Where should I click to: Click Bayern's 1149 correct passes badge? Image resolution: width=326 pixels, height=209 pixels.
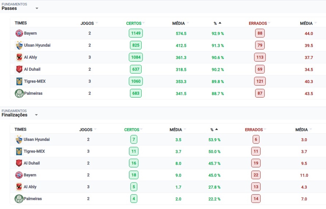click(136, 33)
